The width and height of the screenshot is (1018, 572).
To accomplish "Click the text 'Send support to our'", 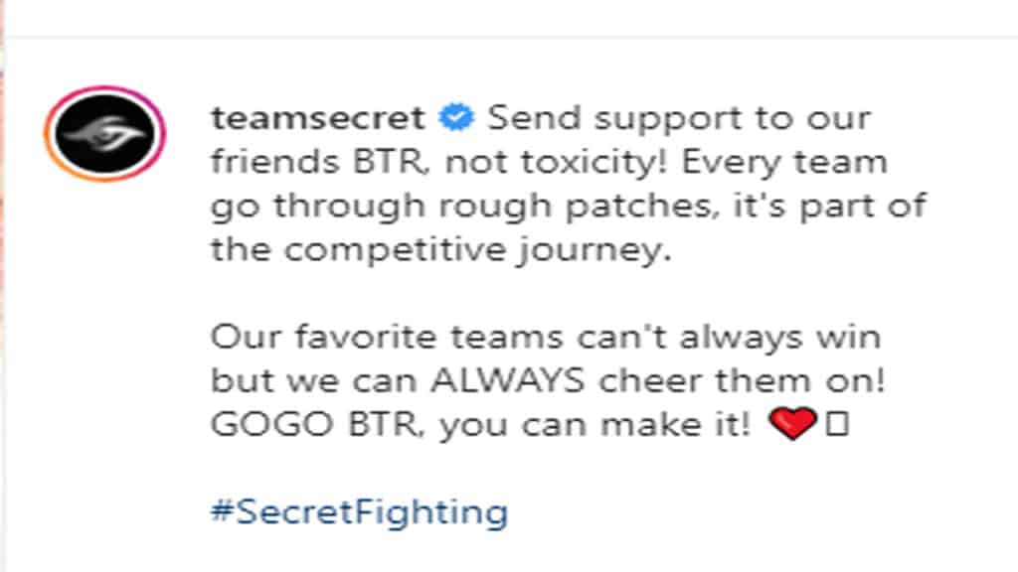I will pyautogui.click(x=679, y=119).
